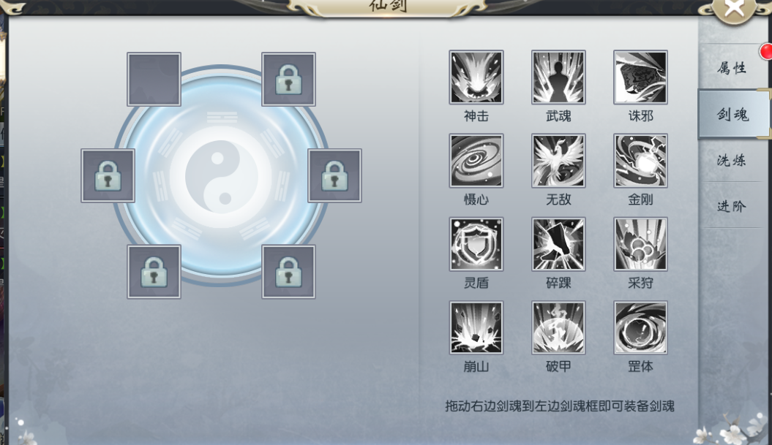Close the 仙剑 panel
This screenshot has width=772, height=445.
pyautogui.click(x=734, y=8)
